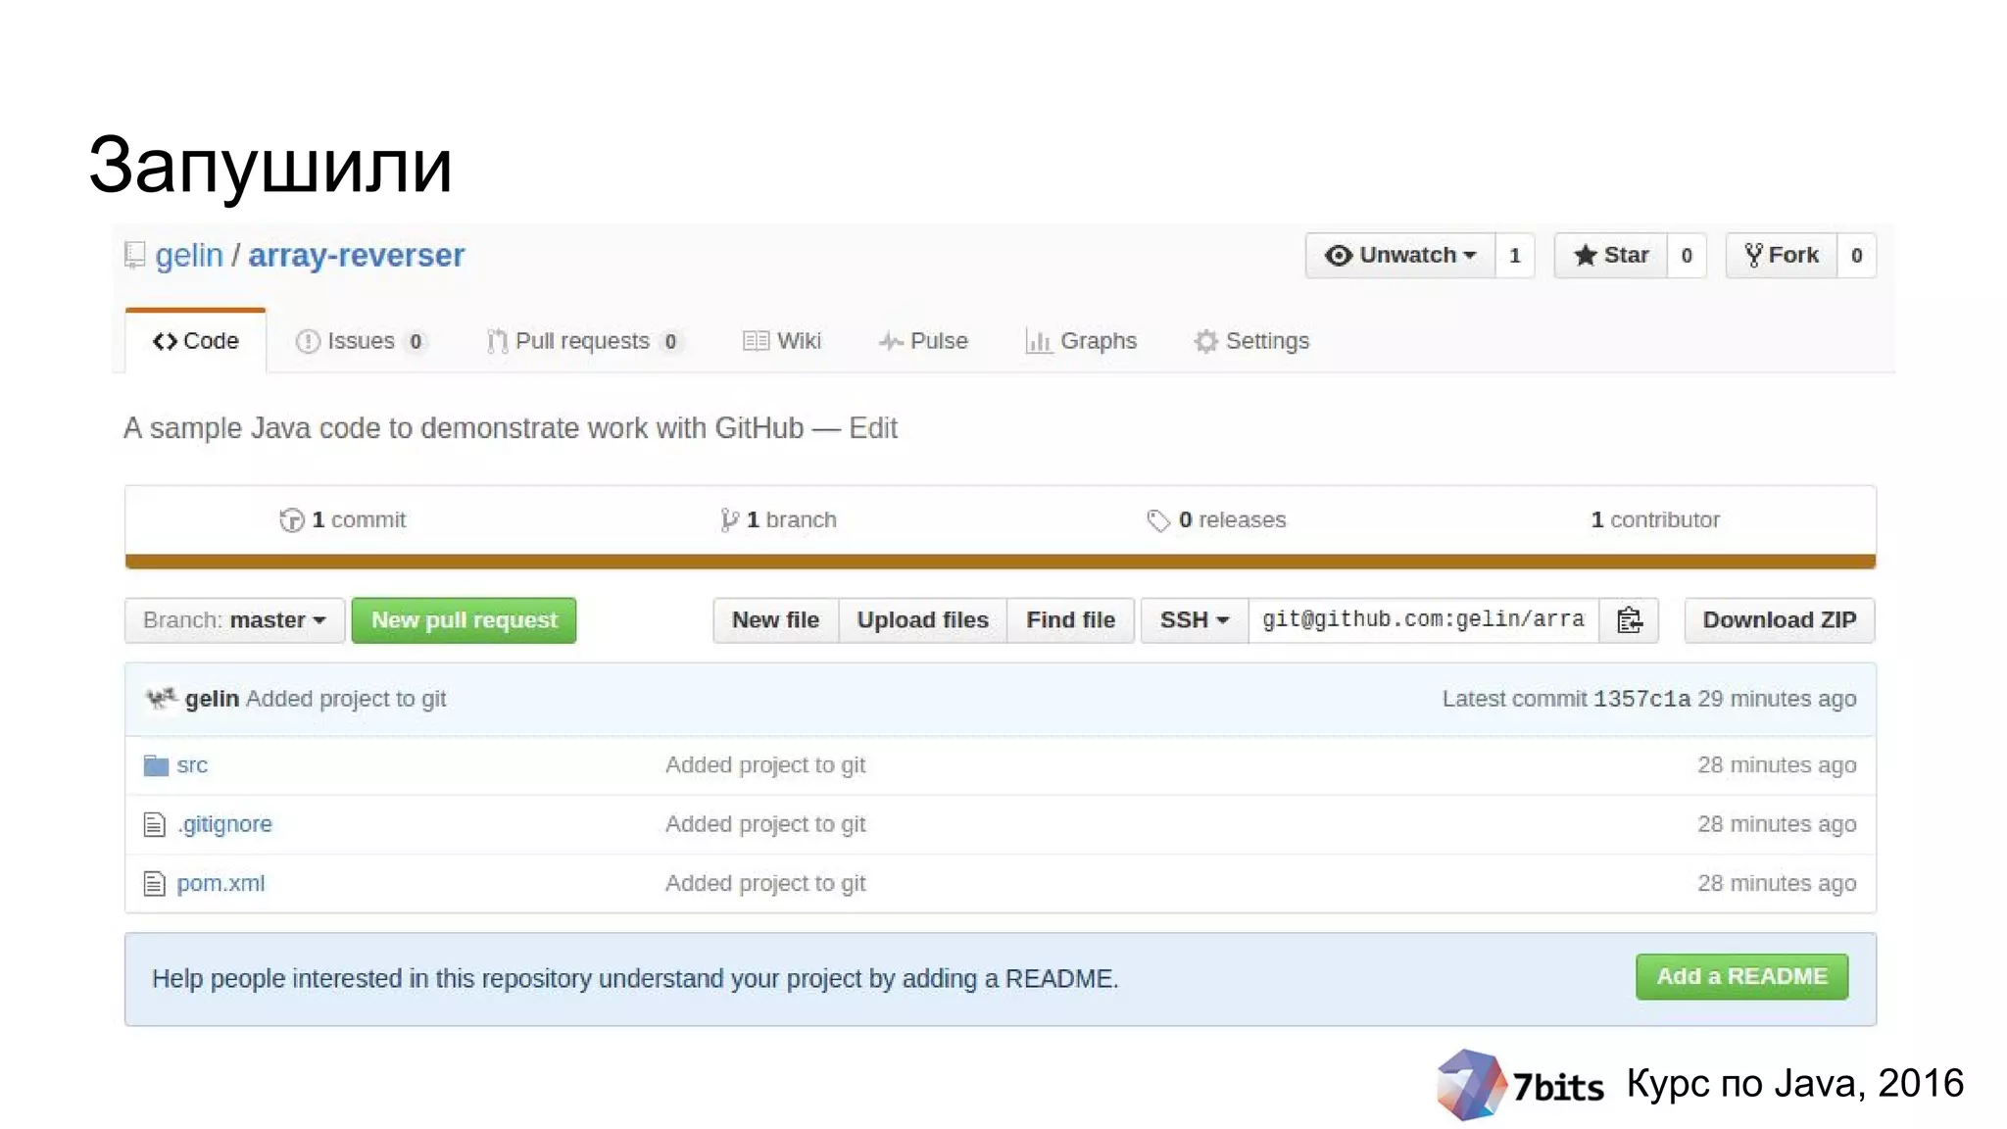Click the fork count 0
2007x1129 pixels.
coord(1856,256)
